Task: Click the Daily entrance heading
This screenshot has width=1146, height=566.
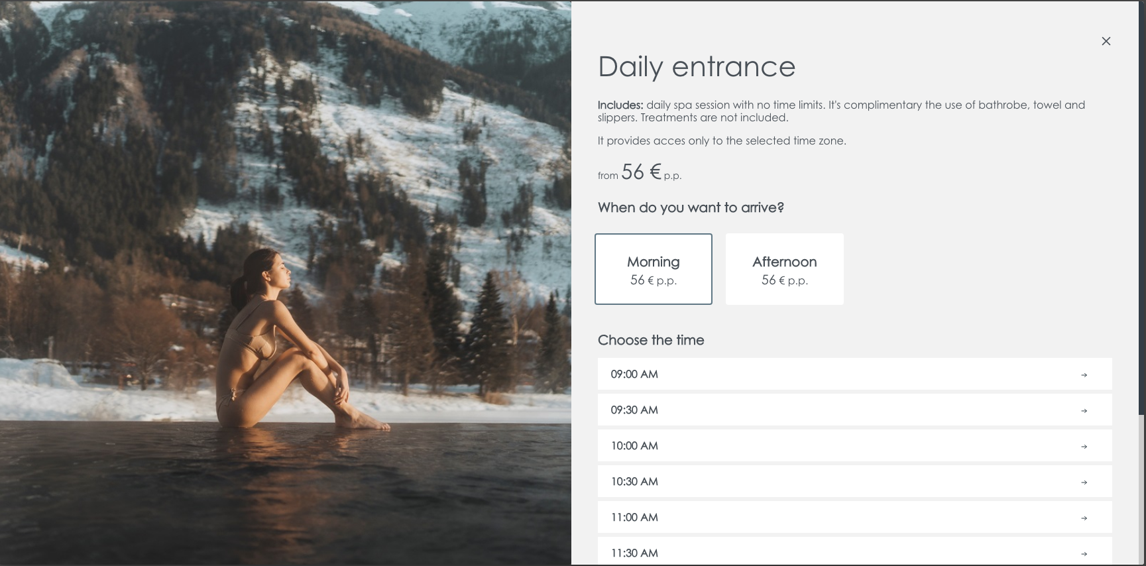Action: [697, 67]
